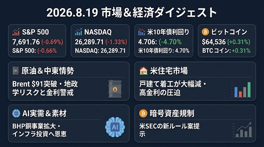Click the NASDAQ bar chart icon
The width and height of the screenshot is (264, 147).
click(x=78, y=32)
